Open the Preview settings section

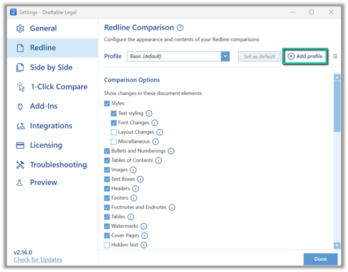pyautogui.click(x=52, y=183)
